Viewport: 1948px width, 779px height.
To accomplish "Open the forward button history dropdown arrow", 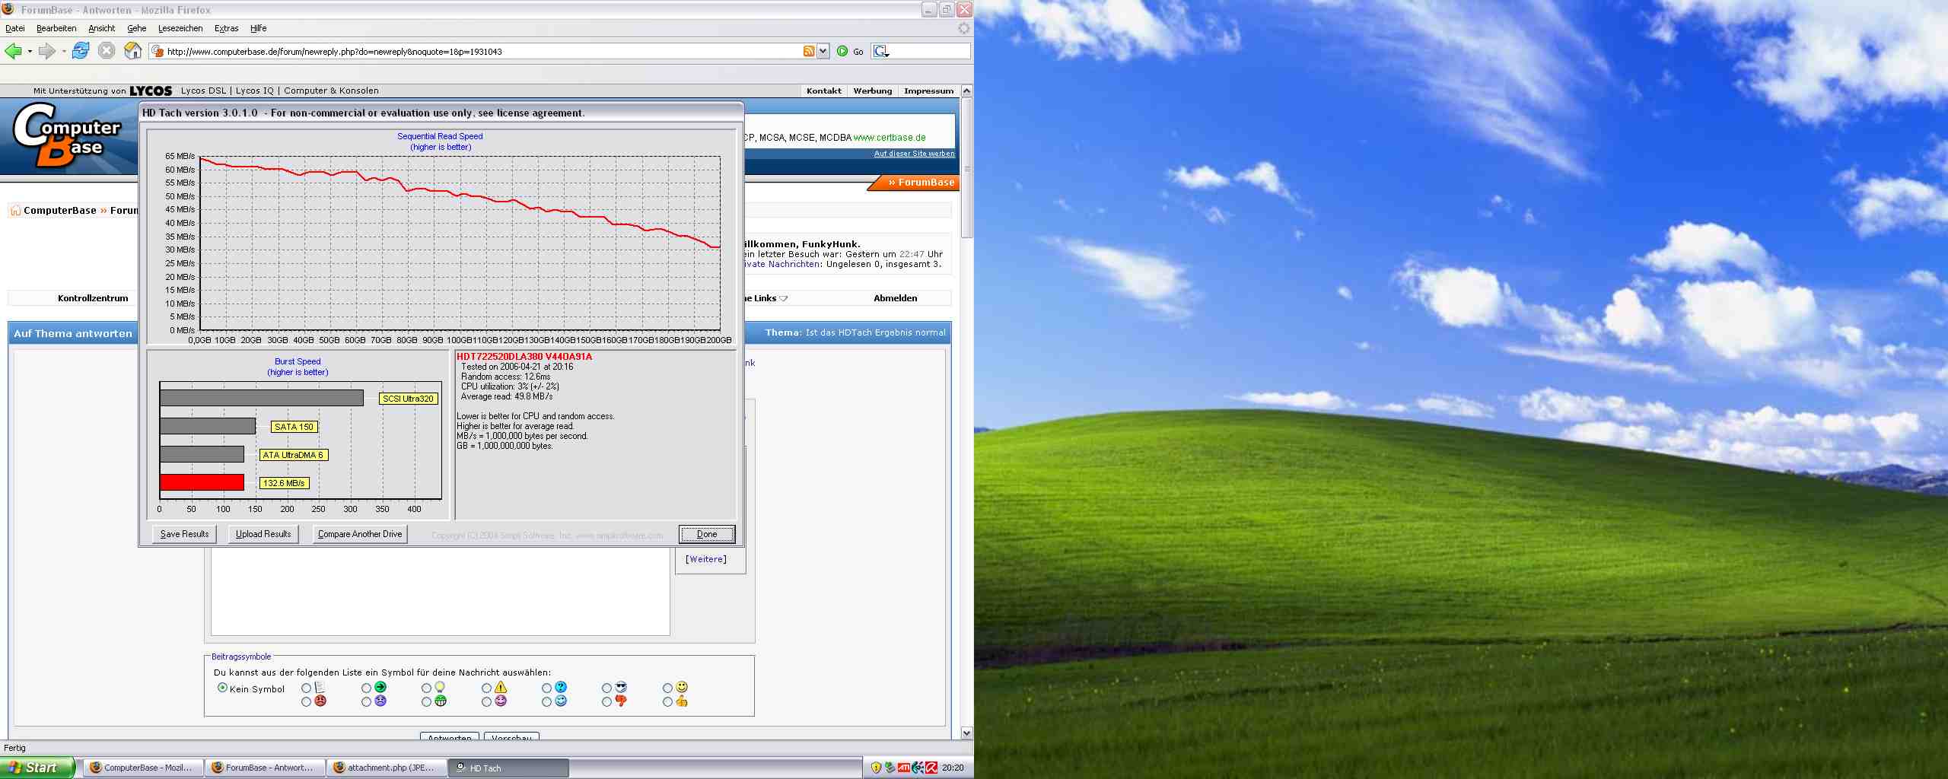I will point(64,52).
